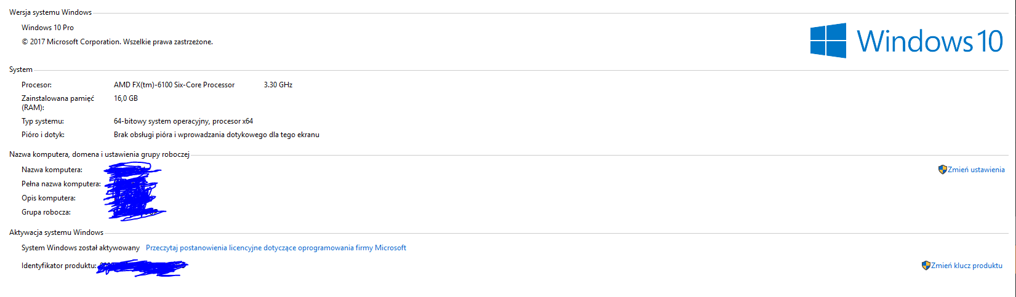This screenshot has width=1016, height=297.
Task: Click the shield icon beside Zmień ustawienia
Action: (942, 170)
